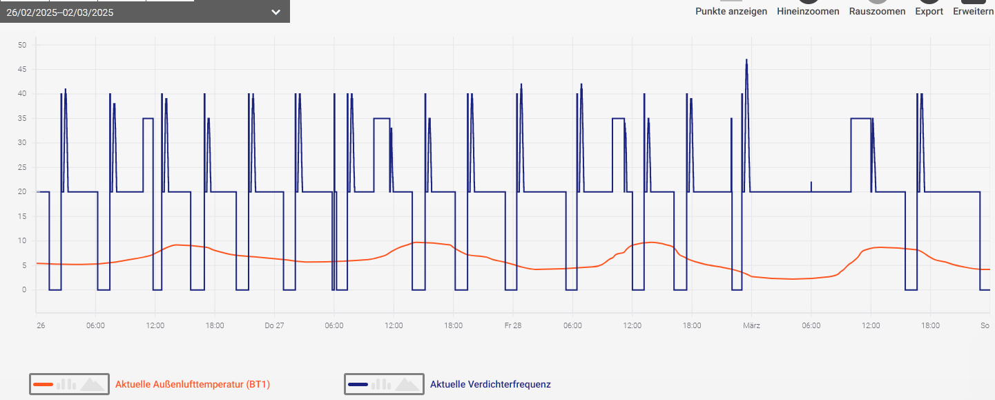Image resolution: width=995 pixels, height=400 pixels.
Task: Click the chevron arrow in date selector
Action: (276, 12)
